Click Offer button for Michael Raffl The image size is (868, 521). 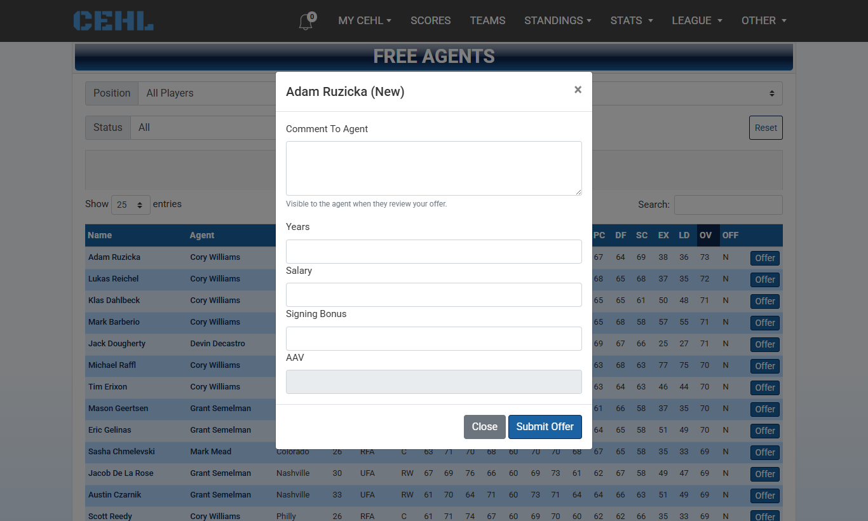765,366
